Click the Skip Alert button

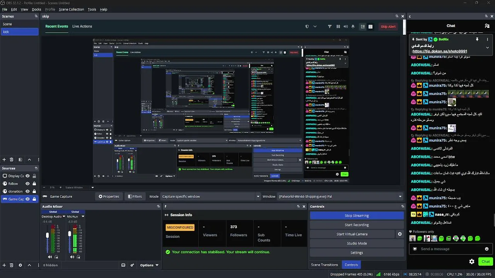[x=388, y=27]
